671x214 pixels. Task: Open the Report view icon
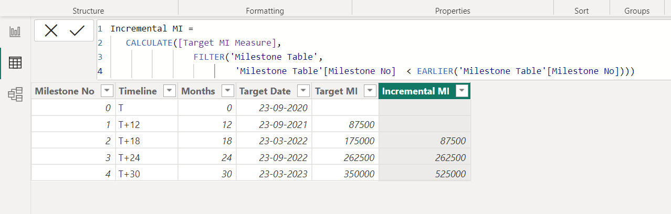(x=15, y=32)
